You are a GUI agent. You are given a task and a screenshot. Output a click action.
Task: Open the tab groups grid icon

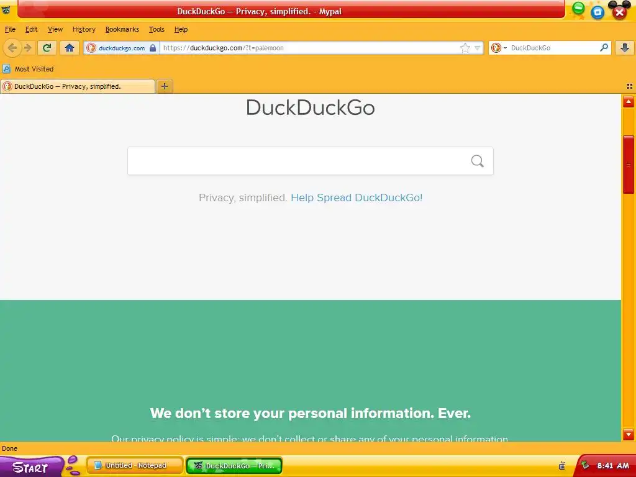630,86
